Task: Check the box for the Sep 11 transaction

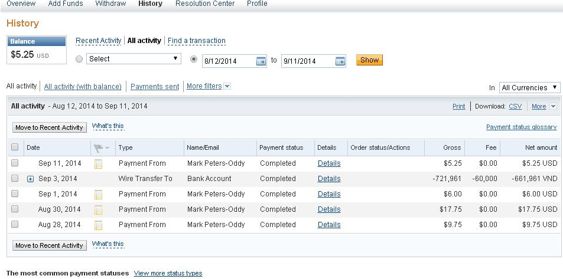Action: (x=15, y=163)
